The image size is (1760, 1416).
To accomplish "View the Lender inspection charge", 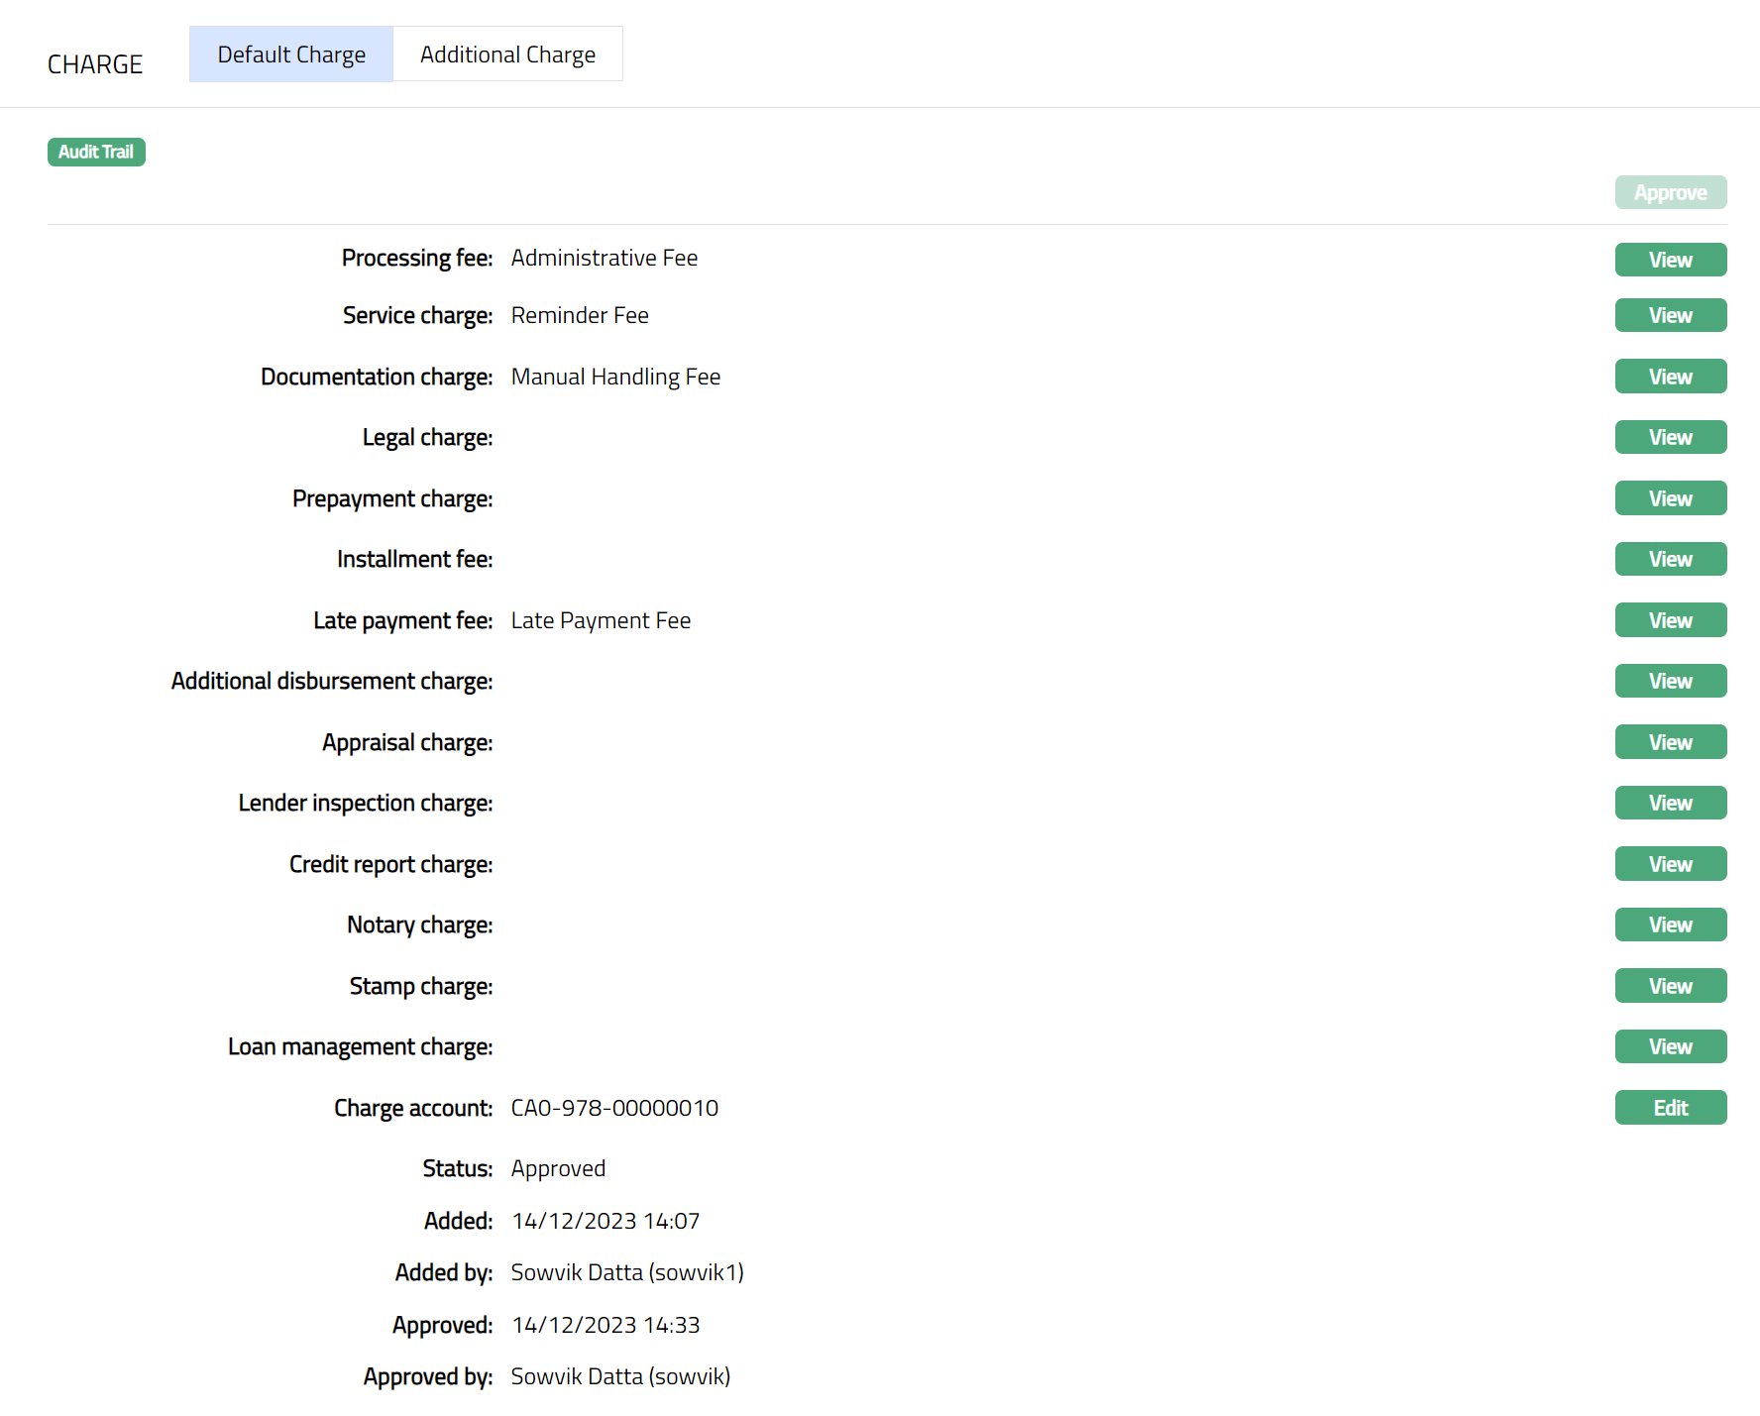I will coord(1670,803).
